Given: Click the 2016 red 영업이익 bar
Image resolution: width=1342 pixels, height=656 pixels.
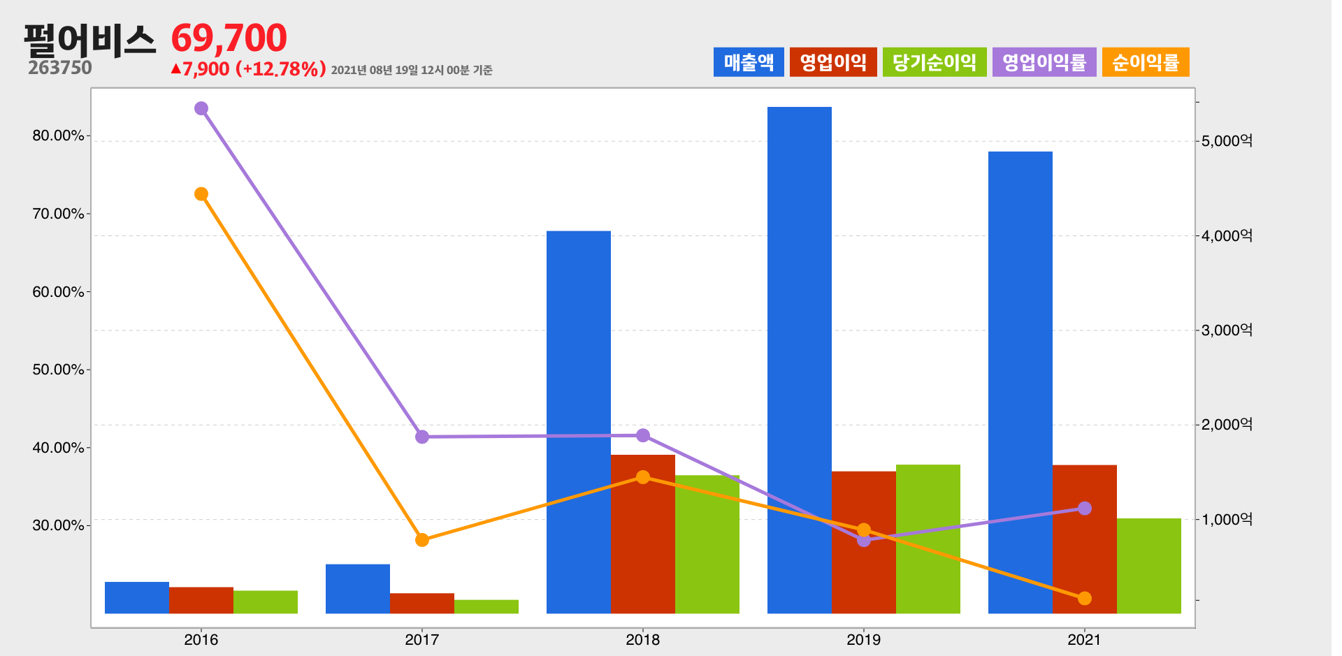Looking at the screenshot, I should coord(201,601).
